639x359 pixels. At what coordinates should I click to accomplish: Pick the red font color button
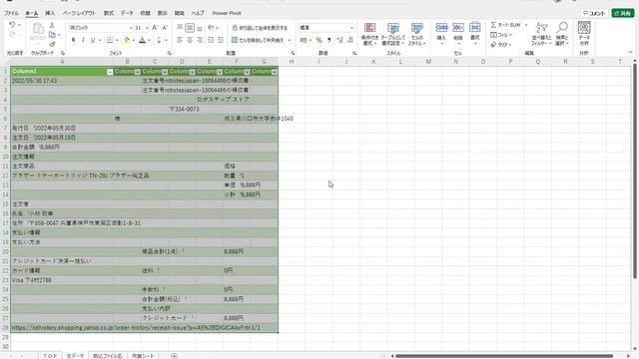tap(142, 40)
